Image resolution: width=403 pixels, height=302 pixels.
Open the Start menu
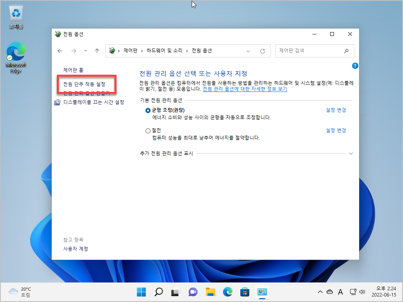pos(141,292)
